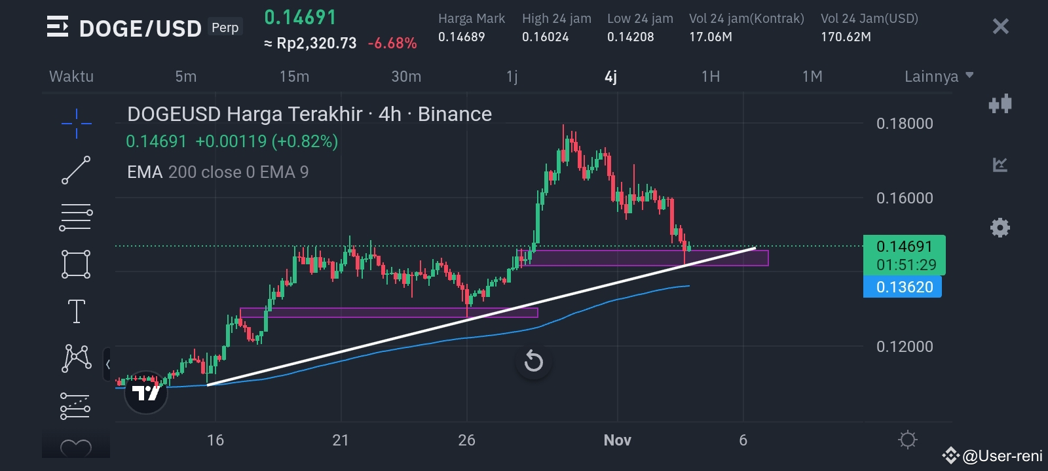The height and width of the screenshot is (471, 1048).
Task: Switch to the 1H timeframe
Action: [711, 77]
